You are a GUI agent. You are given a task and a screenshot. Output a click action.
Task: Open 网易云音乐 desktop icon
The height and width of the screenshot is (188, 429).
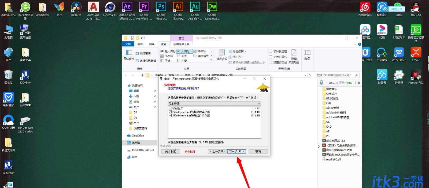(x=365, y=9)
